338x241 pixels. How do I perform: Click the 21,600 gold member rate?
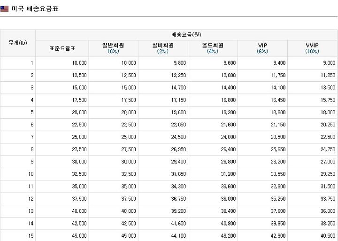pyautogui.click(x=228, y=124)
